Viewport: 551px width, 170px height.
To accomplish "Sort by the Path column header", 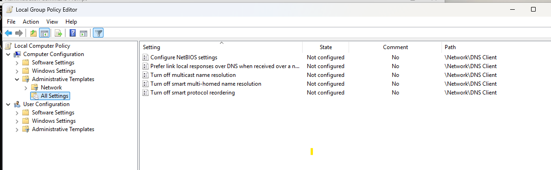I will (x=496, y=47).
